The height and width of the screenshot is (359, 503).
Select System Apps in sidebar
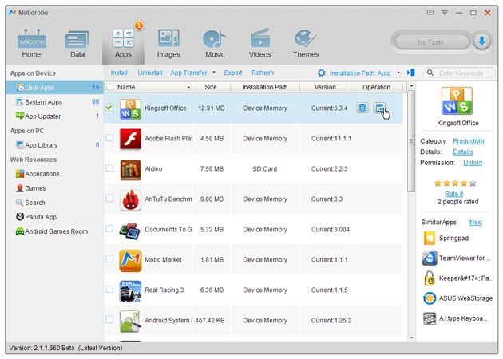[54, 102]
